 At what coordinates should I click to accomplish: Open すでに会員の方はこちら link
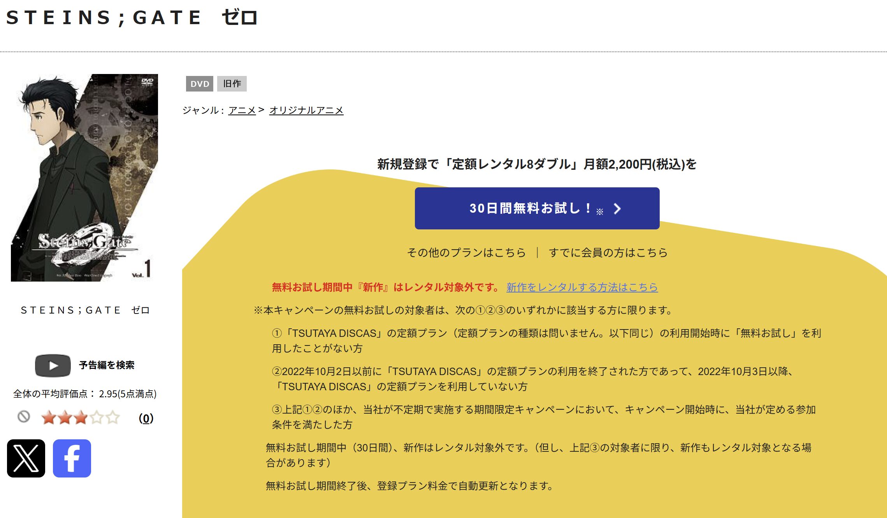(x=608, y=253)
